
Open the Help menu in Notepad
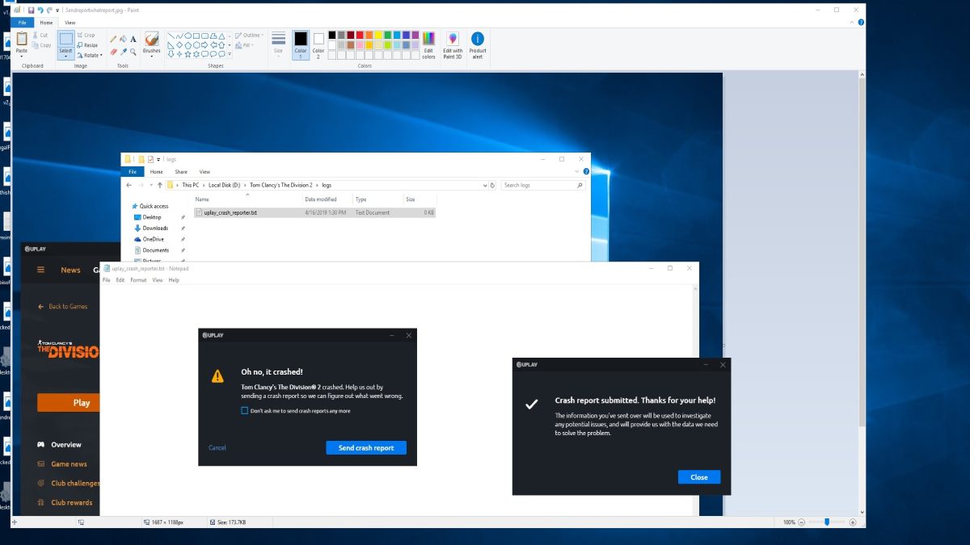click(x=174, y=280)
